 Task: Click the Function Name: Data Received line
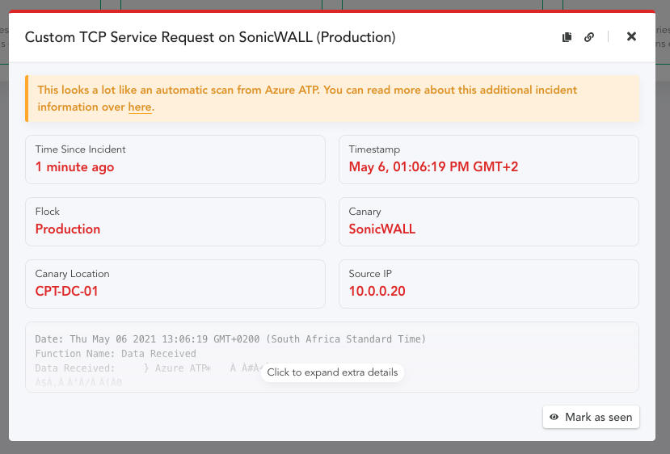tap(116, 354)
